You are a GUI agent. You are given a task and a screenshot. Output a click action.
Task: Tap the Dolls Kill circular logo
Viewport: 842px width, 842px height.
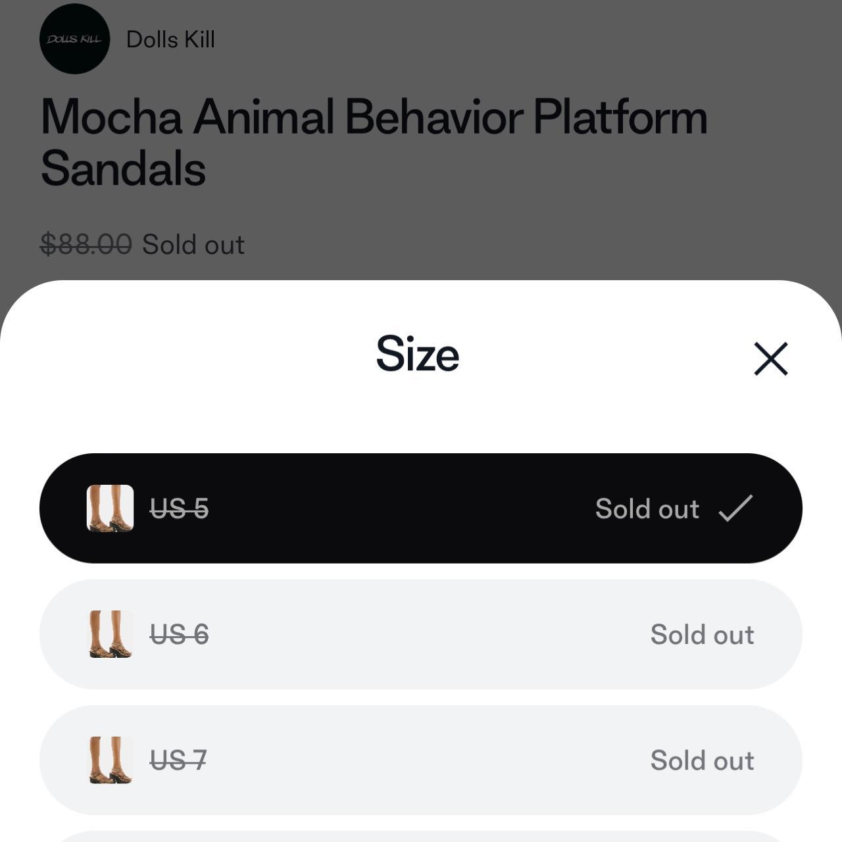74,39
